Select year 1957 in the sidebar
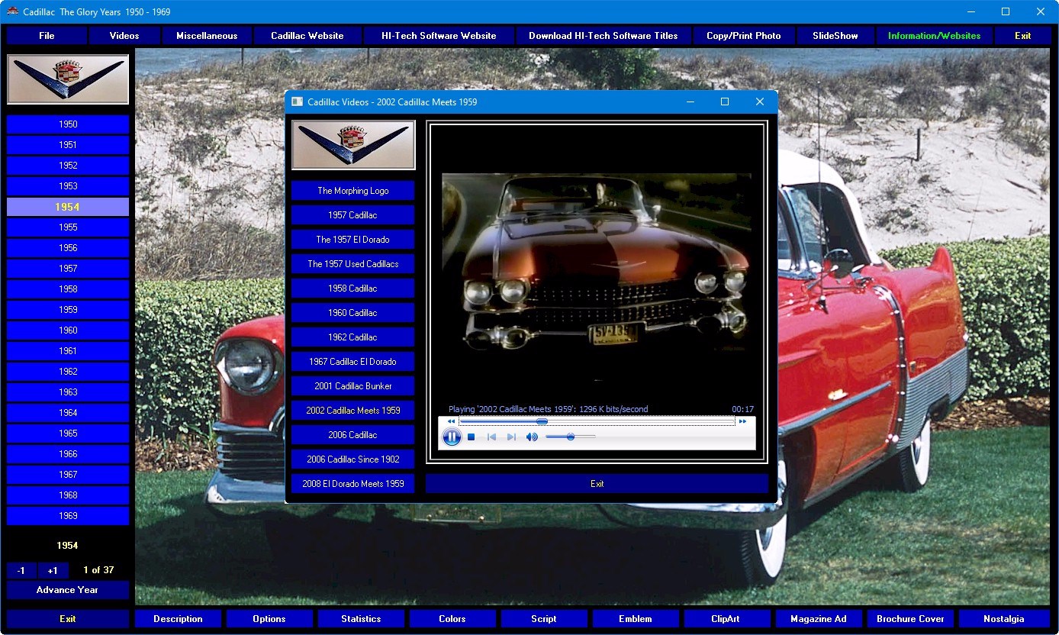Image resolution: width=1059 pixels, height=635 pixels. [x=68, y=269]
